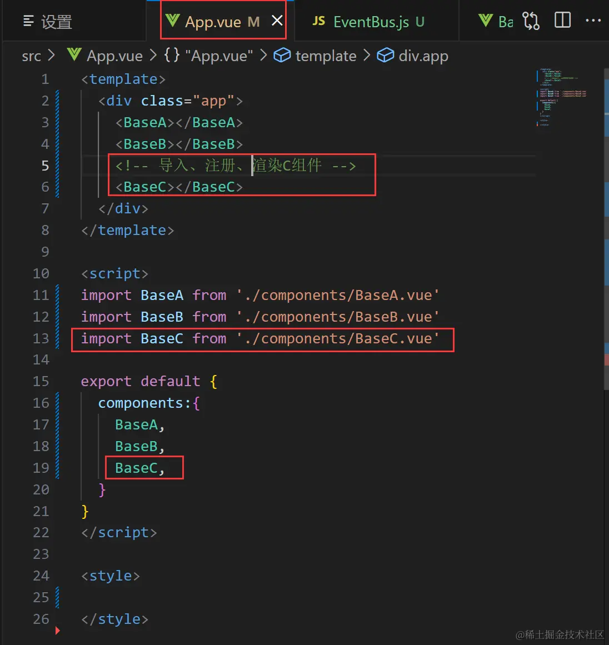
Task: Open the partially visible Ba Vue tab
Action: point(496,22)
